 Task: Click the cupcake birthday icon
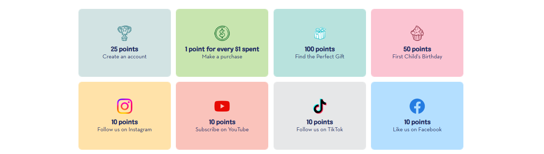(x=417, y=33)
